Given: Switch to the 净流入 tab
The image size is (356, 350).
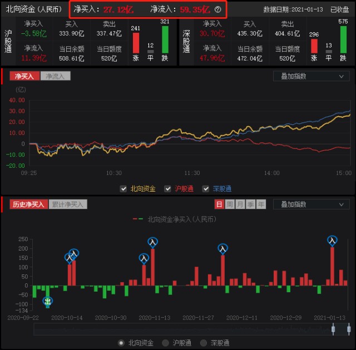Looking at the screenshot, I should pyautogui.click(x=55, y=76).
